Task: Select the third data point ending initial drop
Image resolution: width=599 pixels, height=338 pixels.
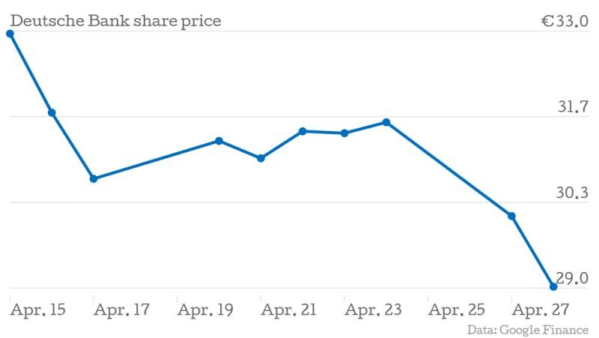Action: click(94, 178)
